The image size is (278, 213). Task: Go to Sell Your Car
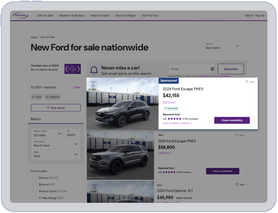[150, 16]
